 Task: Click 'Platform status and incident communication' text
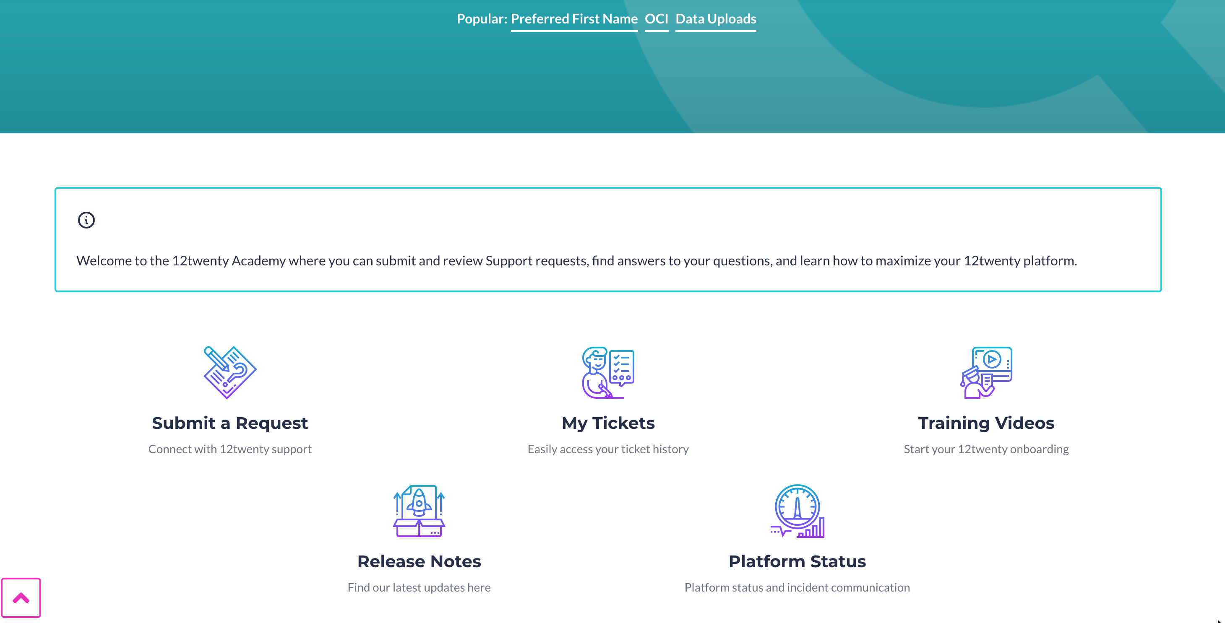pyautogui.click(x=797, y=587)
